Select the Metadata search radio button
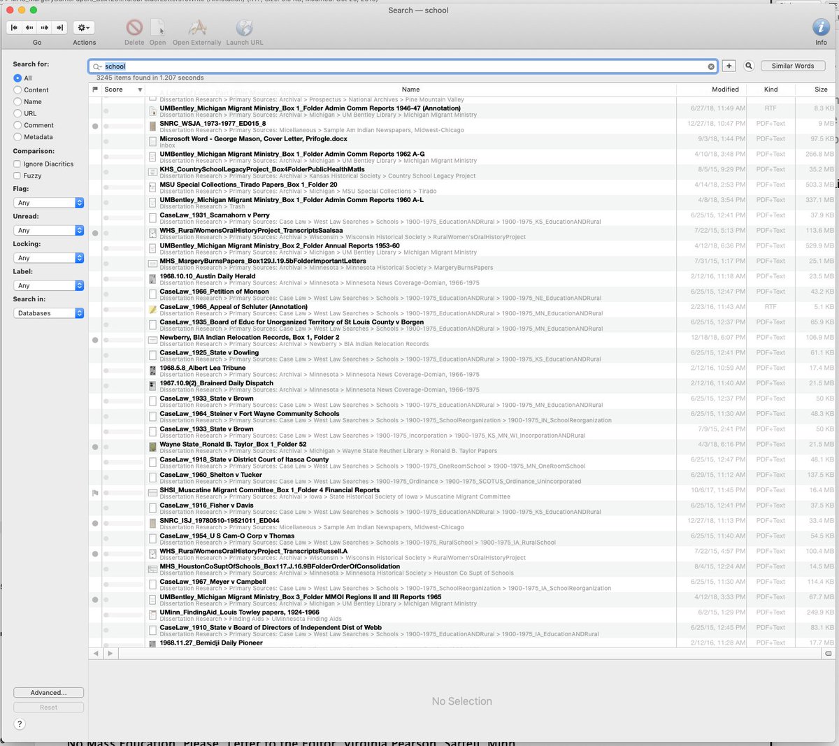Screen dimensions: 839x746 click(17, 138)
